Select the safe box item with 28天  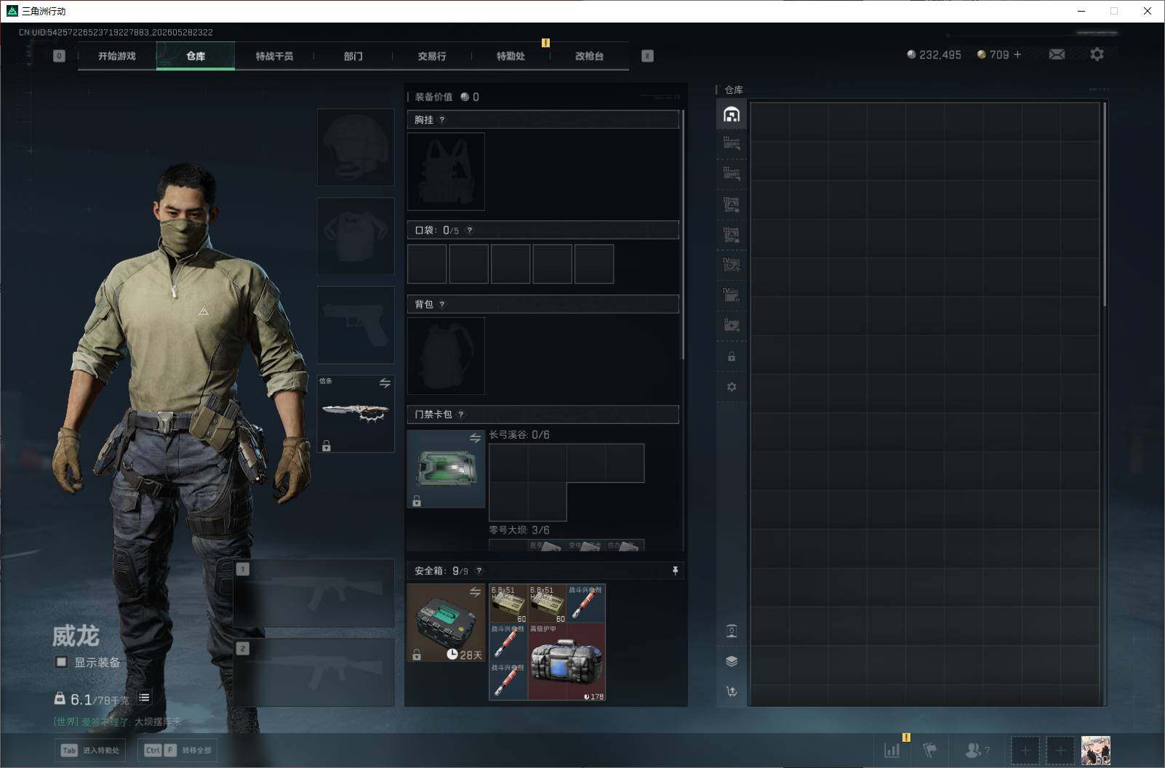click(x=446, y=623)
